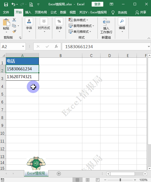This screenshot has width=151, height=182.
Task: Open the 编辑 editing group
Action: pos(122,25)
